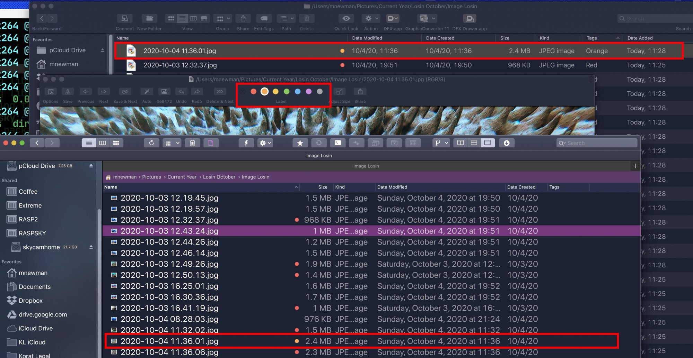The image size is (693, 358).
Task: Open Dropbox from the lower sidebar
Action: (30, 301)
